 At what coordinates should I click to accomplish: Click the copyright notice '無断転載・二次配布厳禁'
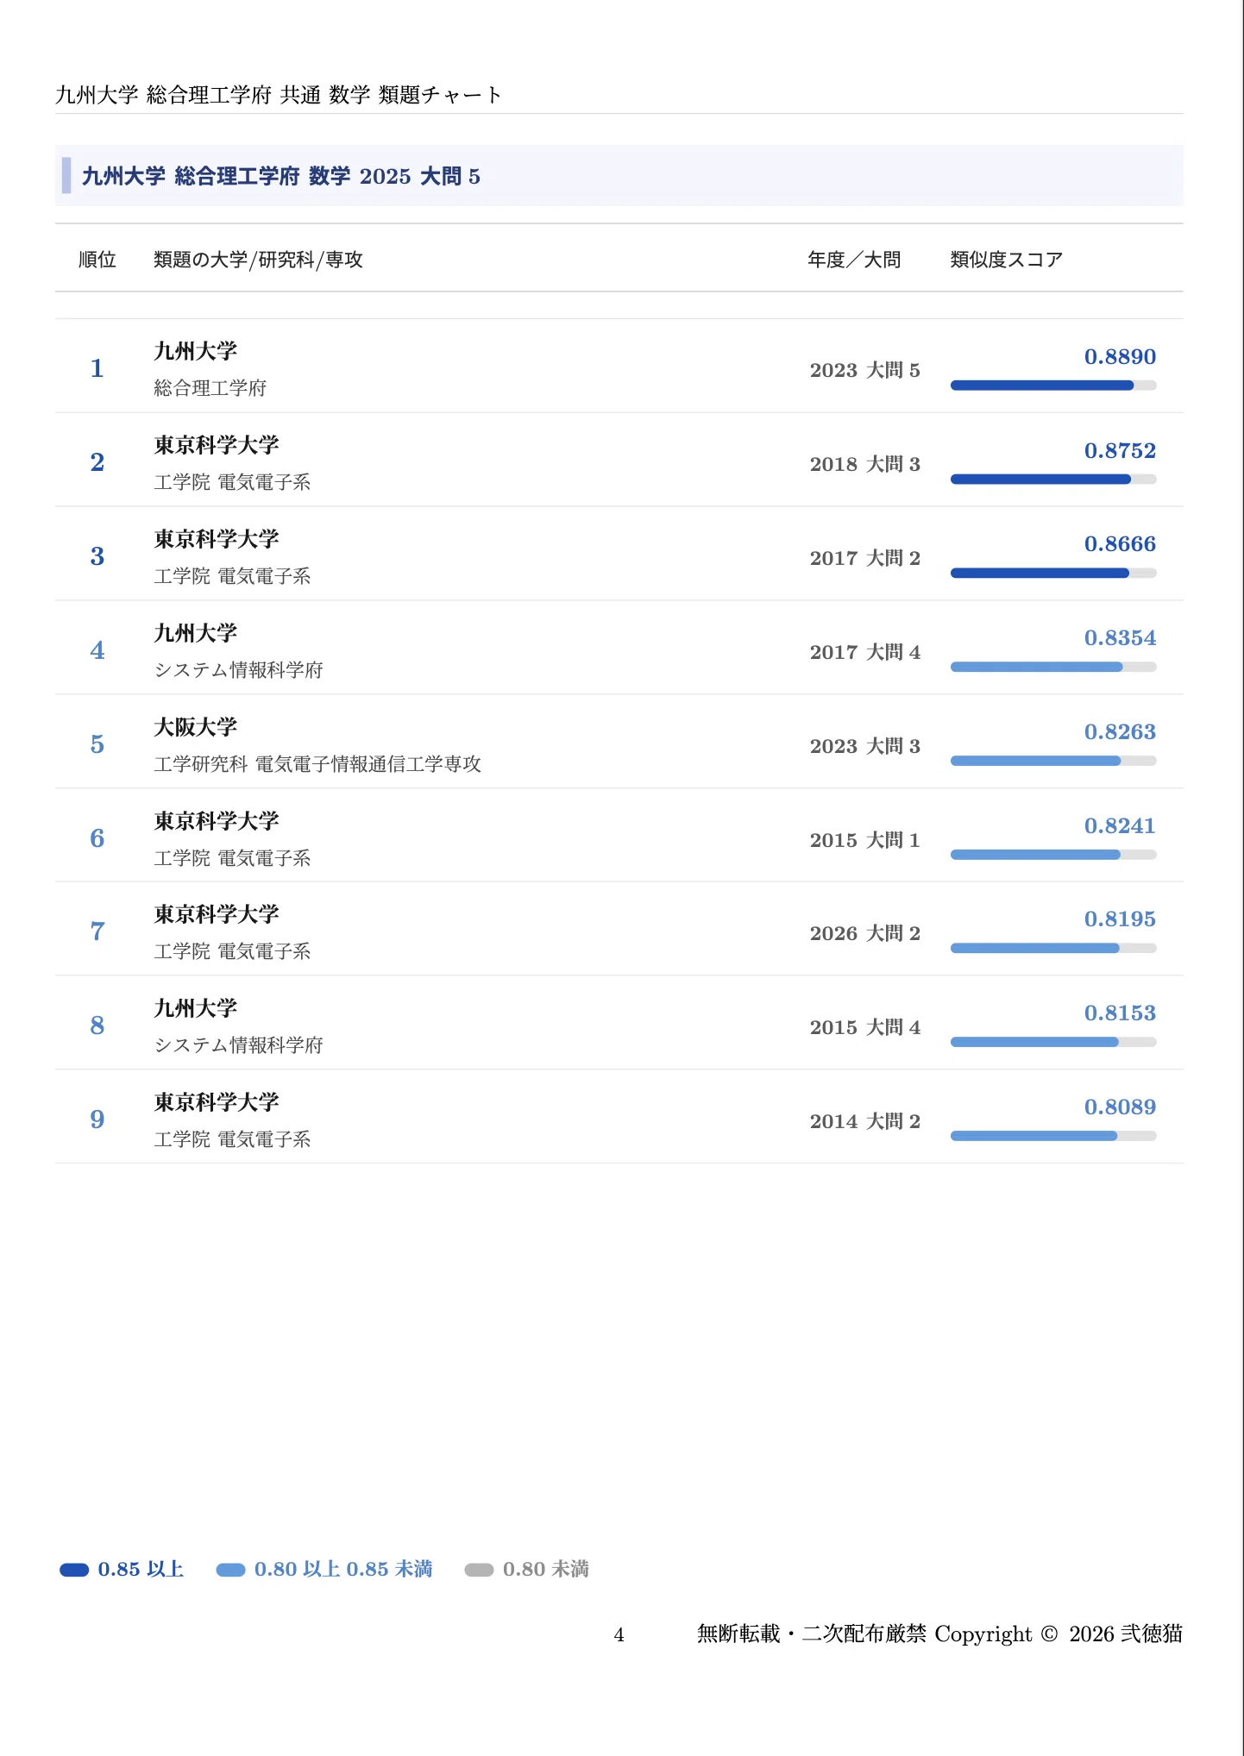tap(811, 1634)
